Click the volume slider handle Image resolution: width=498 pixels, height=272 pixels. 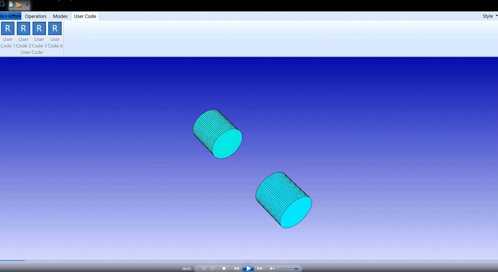[296, 269]
